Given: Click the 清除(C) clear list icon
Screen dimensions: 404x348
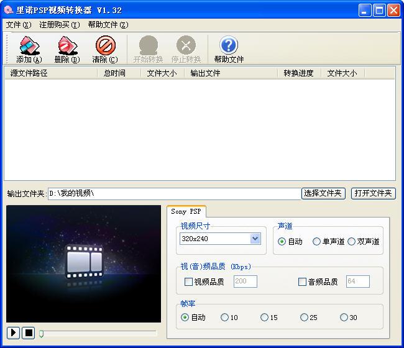Looking at the screenshot, I should pyautogui.click(x=105, y=45).
